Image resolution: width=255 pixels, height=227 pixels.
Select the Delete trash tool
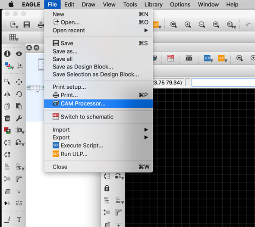point(7,118)
